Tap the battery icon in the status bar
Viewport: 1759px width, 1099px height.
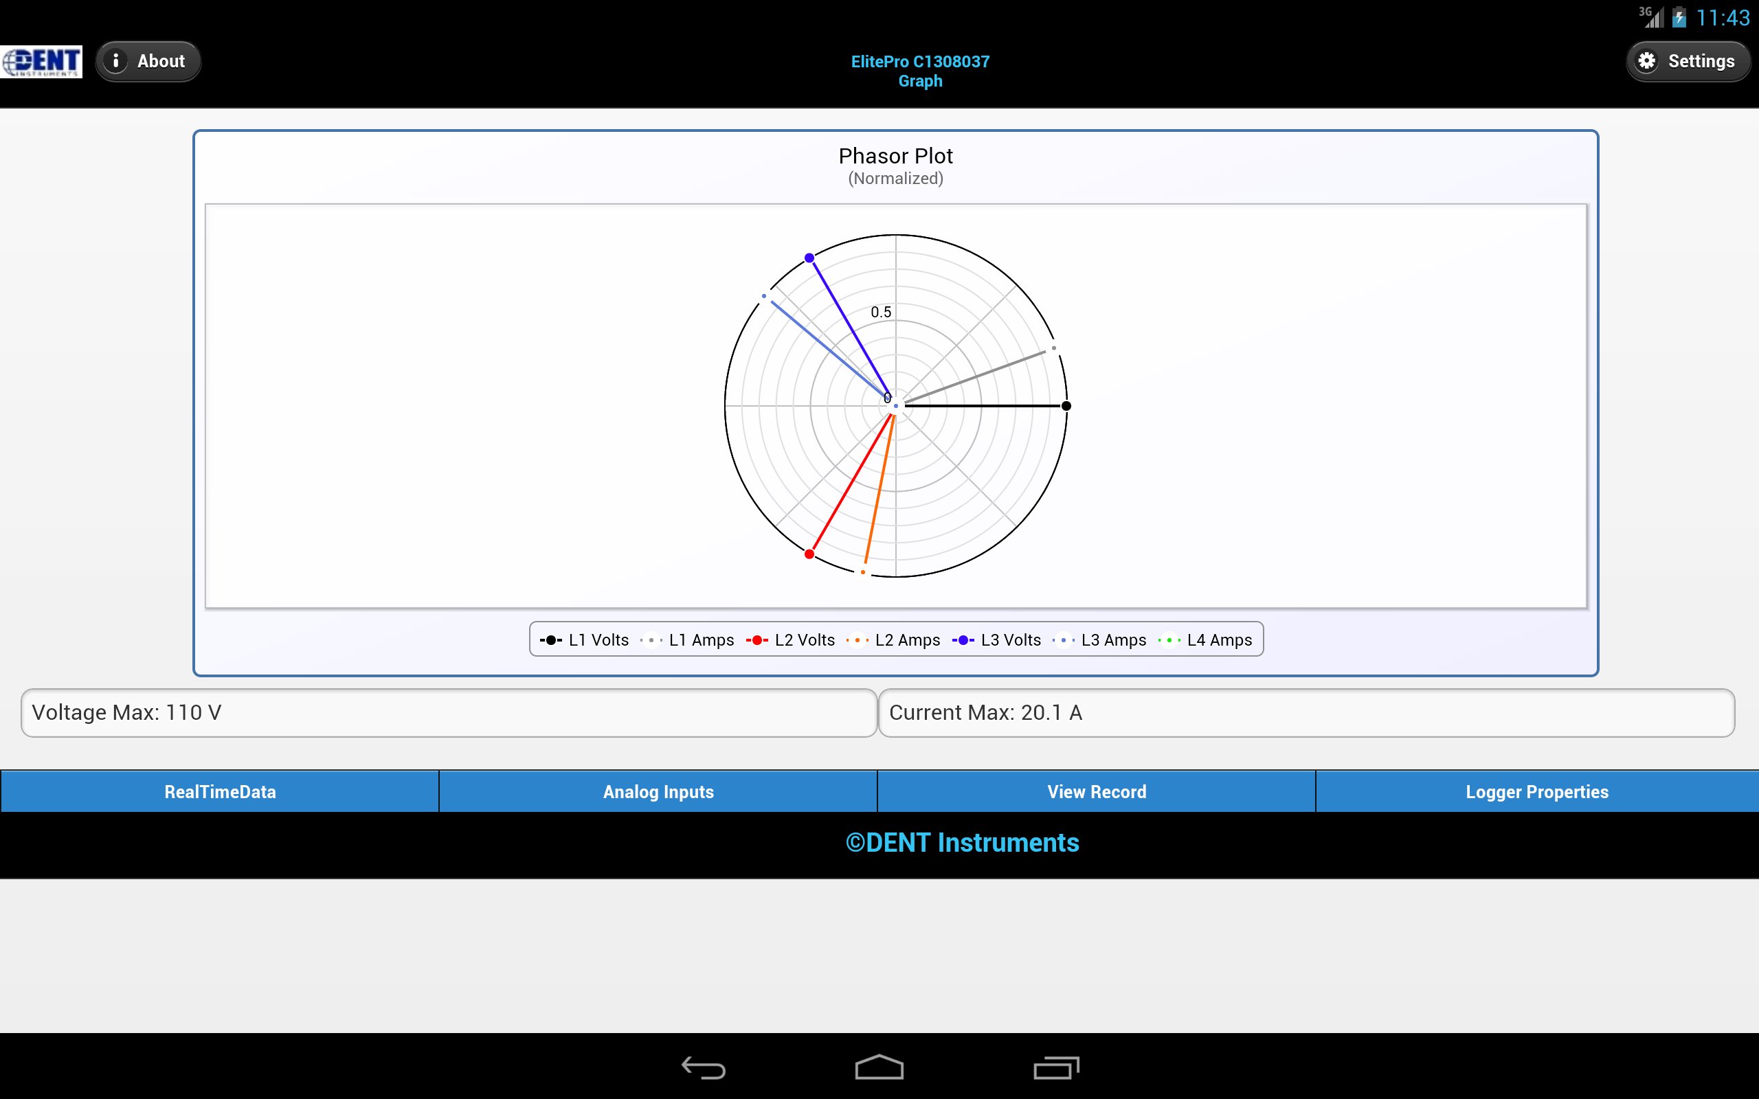[1679, 17]
